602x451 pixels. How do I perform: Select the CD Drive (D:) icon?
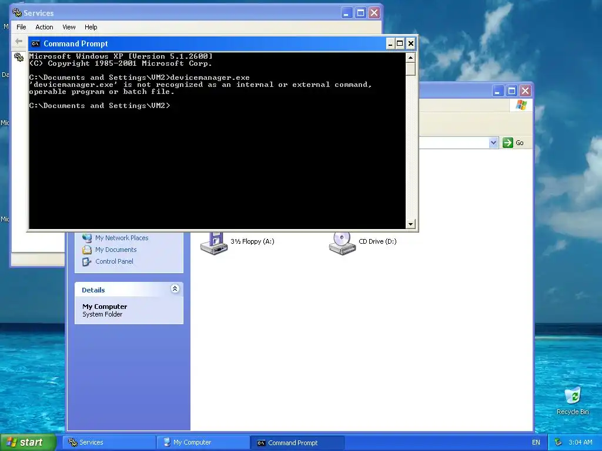point(342,243)
